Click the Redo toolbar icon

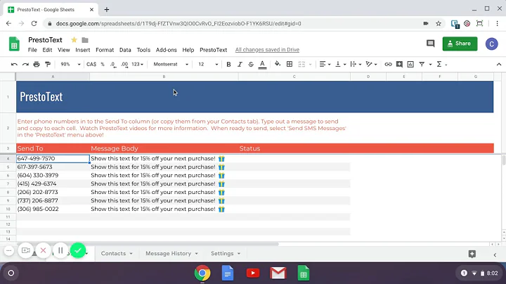point(25,64)
